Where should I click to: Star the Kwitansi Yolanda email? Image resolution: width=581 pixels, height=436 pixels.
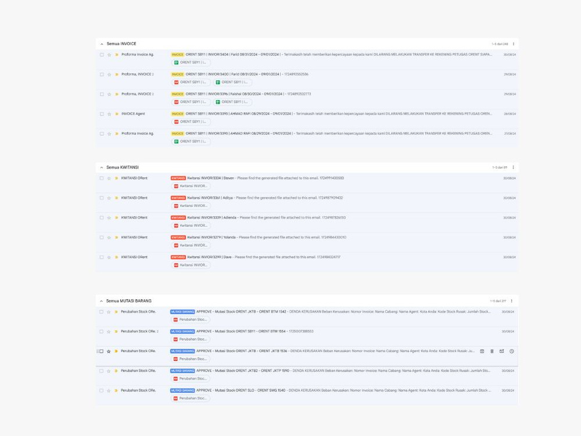pos(109,238)
